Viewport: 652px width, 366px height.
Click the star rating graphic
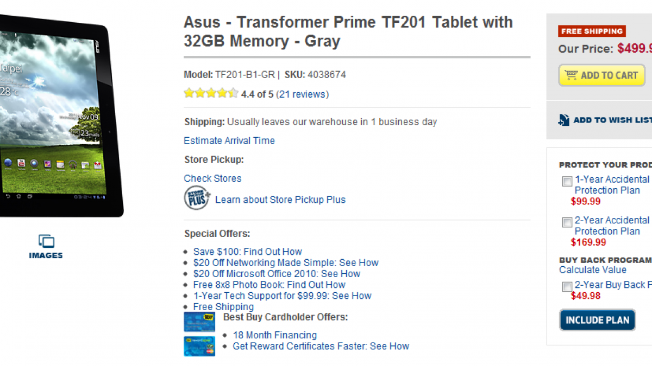click(x=211, y=93)
